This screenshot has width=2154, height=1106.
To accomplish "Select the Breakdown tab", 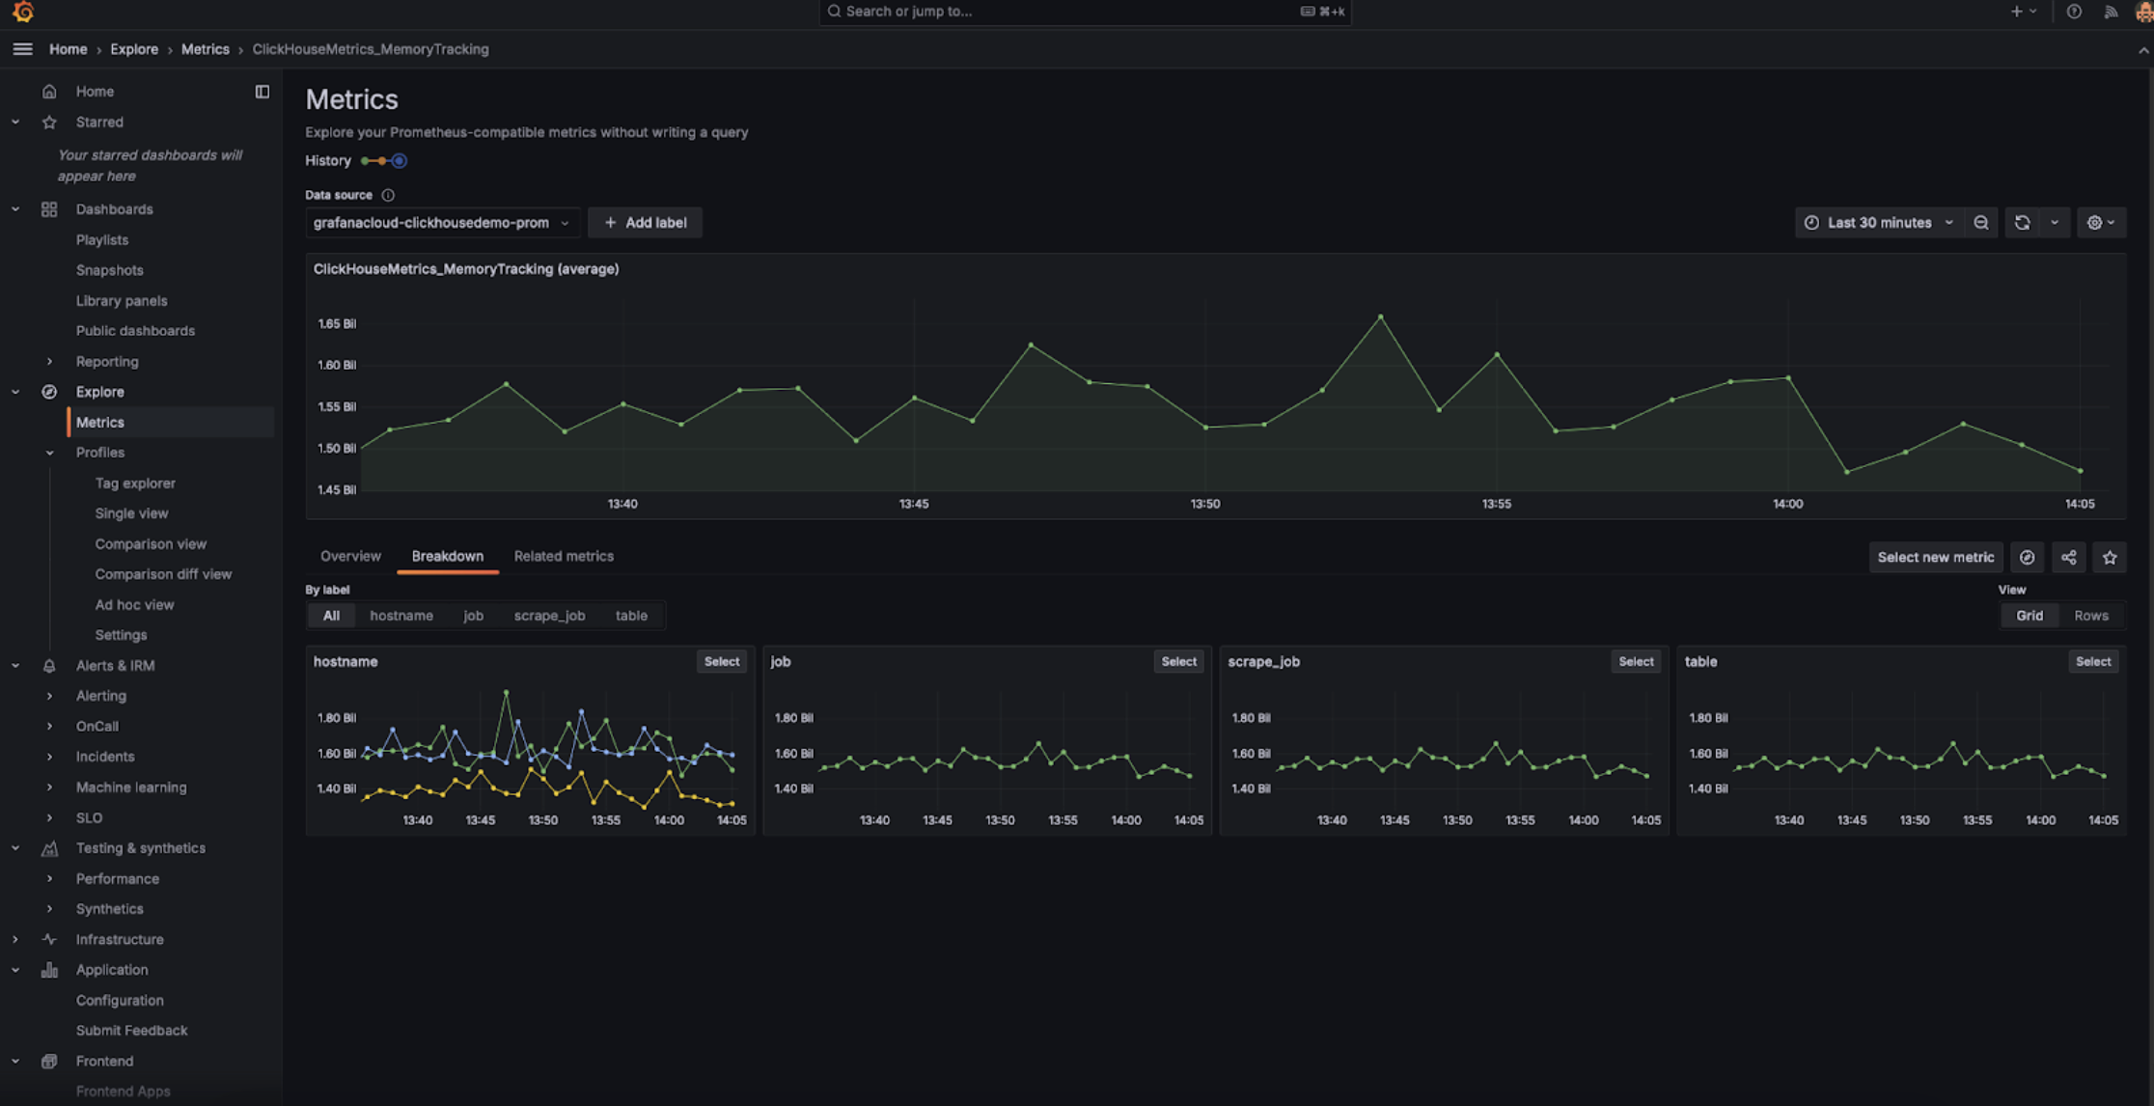I will point(447,556).
